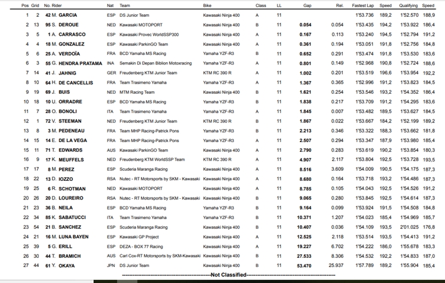Select rider name Y. OKAYA
The image size is (445, 283).
click(x=63, y=266)
